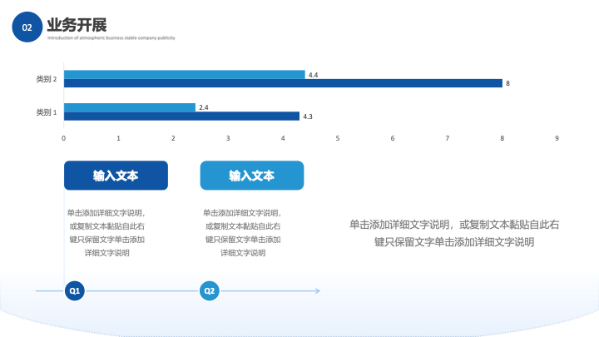Image resolution: width=599 pixels, height=337 pixels.
Task: Click the data label 8 on the chart
Action: pyautogui.click(x=507, y=83)
